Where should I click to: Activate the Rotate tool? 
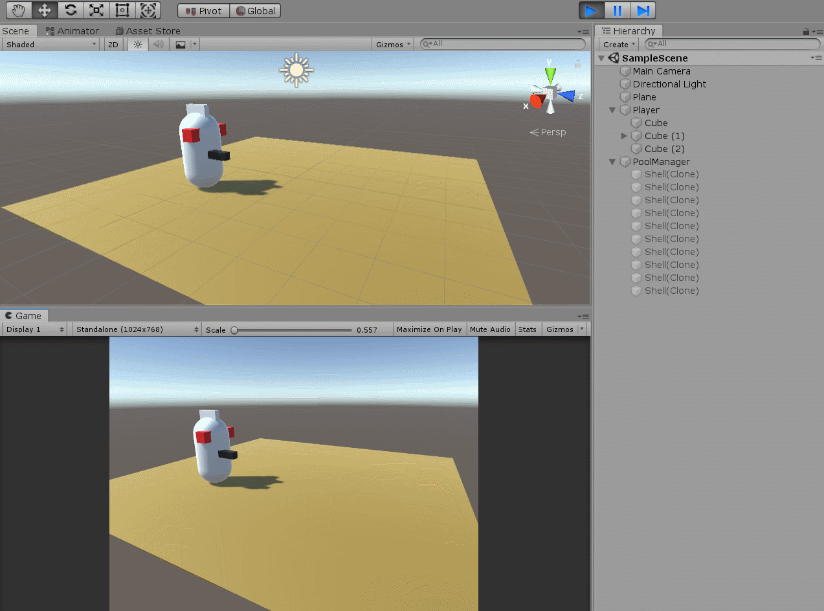70,10
